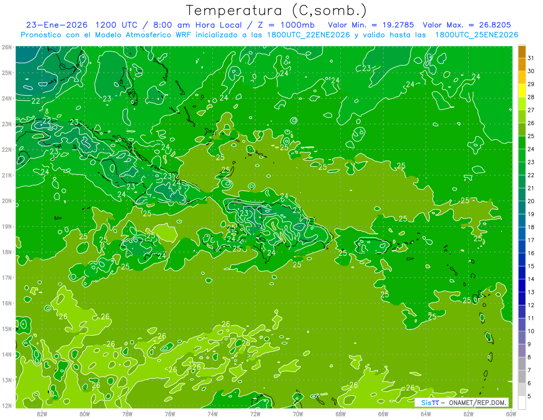Click the 'Temperatura (C,somb.)' chart title
Viewport: 543px width, 420px height.
[276, 10]
